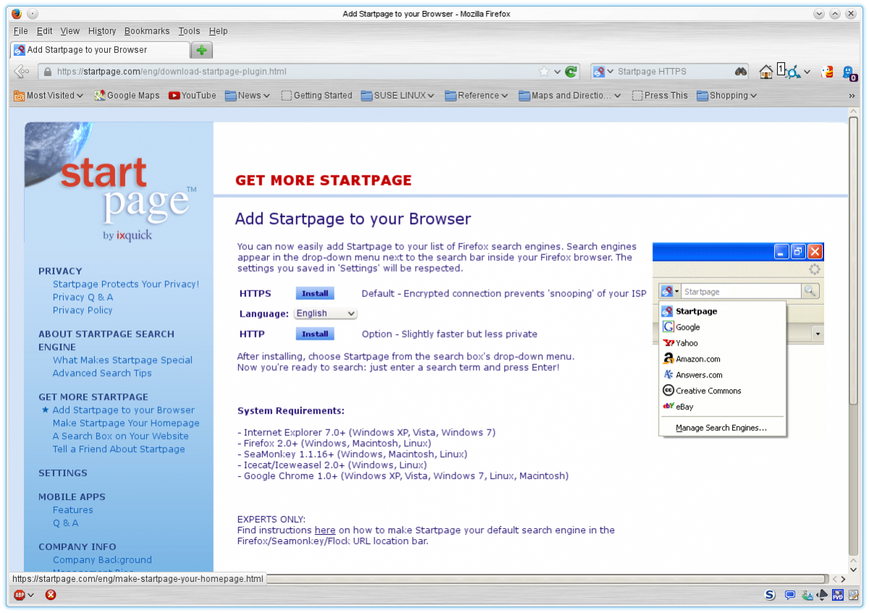Click the binoculars search icon
This screenshot has width=869, height=613.
pyautogui.click(x=741, y=72)
